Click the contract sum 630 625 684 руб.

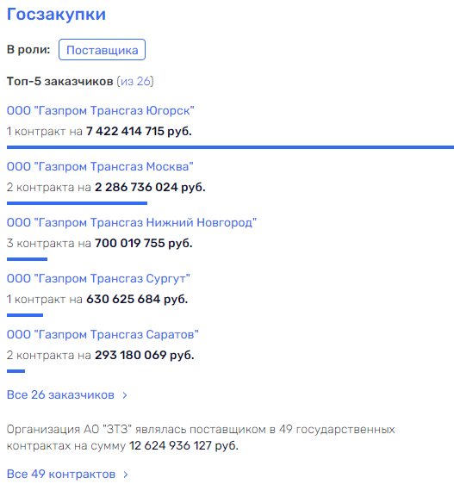click(x=137, y=299)
